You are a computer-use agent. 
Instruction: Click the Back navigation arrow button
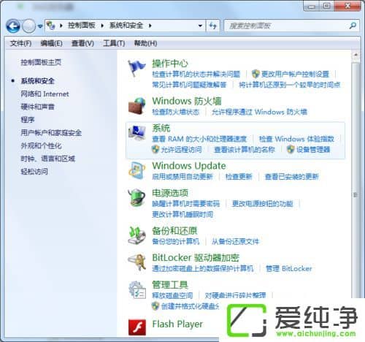tap(13, 26)
